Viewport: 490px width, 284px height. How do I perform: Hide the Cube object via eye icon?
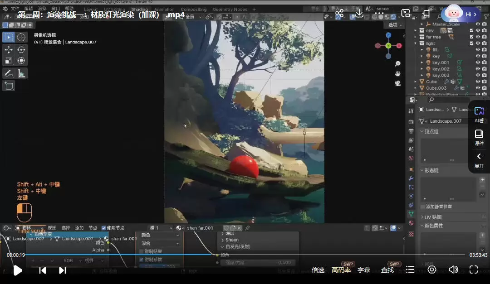478,82
